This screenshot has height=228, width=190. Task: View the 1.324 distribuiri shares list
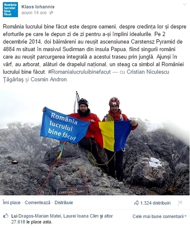tap(155, 203)
